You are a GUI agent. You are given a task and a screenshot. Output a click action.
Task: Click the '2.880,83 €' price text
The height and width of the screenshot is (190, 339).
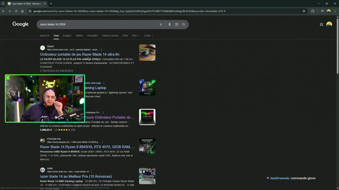click(46, 130)
